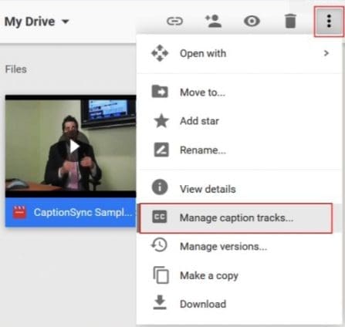Select Move to... menu entry
345x327 pixels.
[239, 93]
